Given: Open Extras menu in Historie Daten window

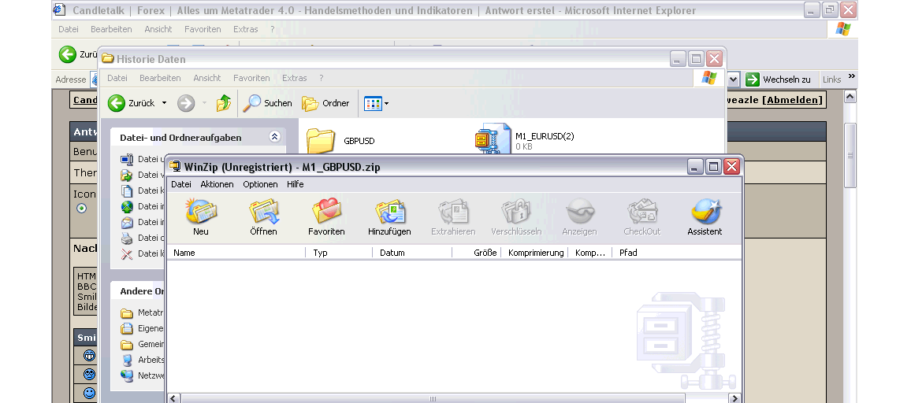Looking at the screenshot, I should click(x=295, y=78).
